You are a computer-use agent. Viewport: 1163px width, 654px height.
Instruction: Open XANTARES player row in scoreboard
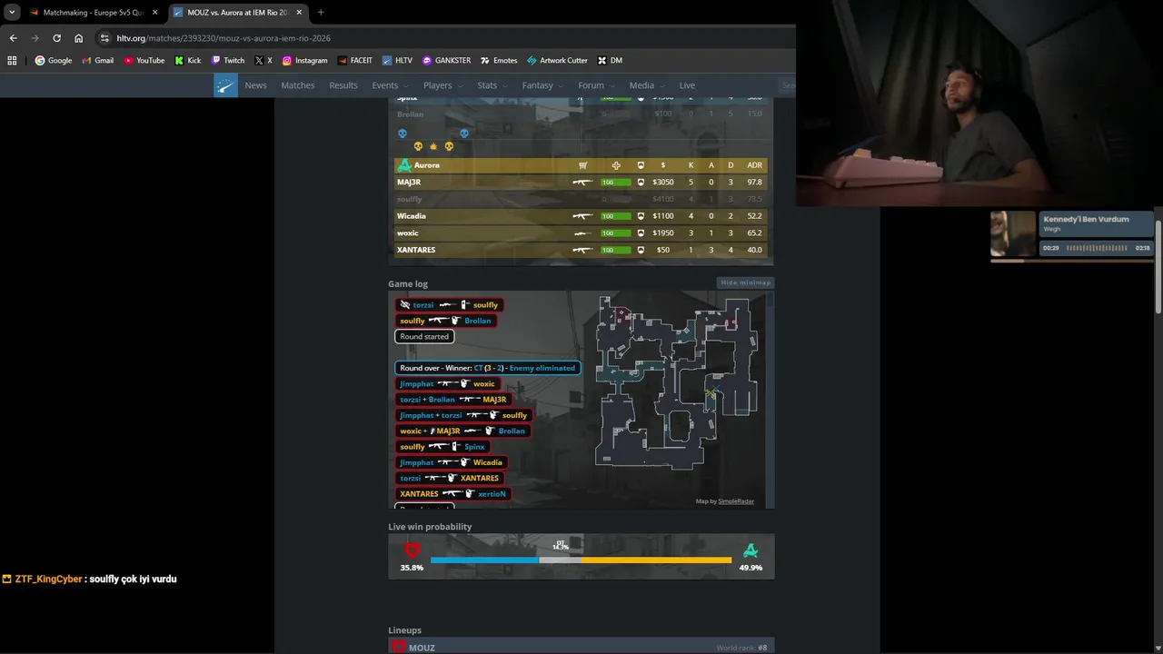point(581,250)
